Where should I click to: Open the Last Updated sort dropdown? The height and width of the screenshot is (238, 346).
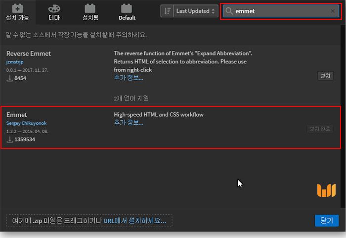tap(196, 11)
